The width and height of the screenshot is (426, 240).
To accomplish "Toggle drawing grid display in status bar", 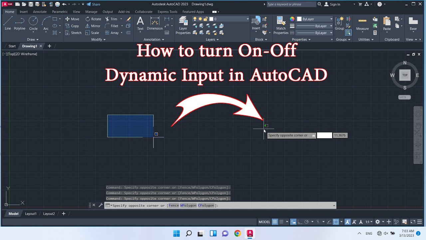I will click(275, 222).
